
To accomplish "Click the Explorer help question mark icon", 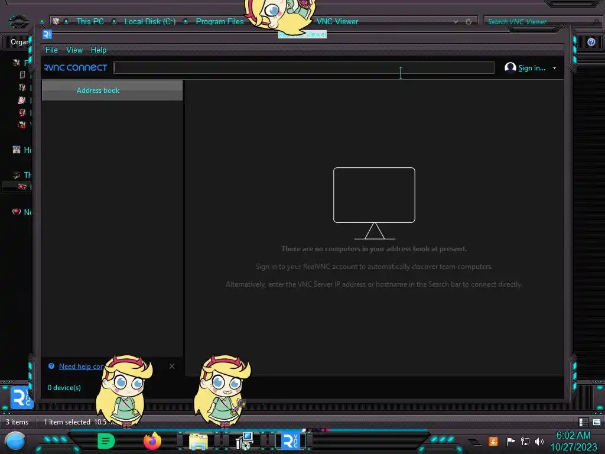I will [591, 42].
